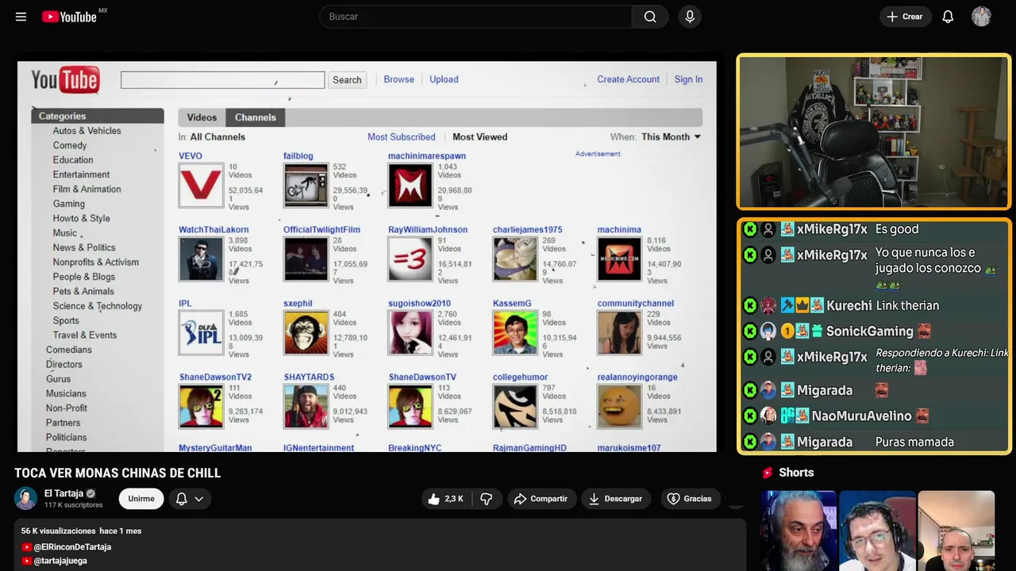
Task: Click Upload in old YouTube header
Action: (x=444, y=79)
